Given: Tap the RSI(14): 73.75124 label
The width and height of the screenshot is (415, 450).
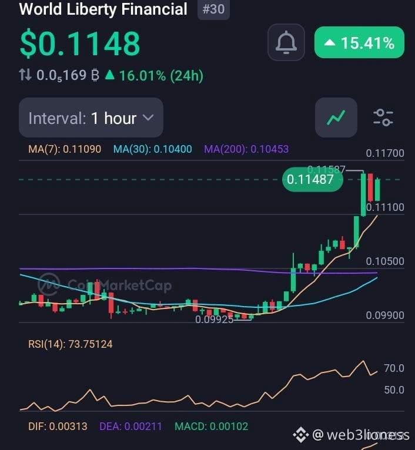Looking at the screenshot, I should point(71,344).
